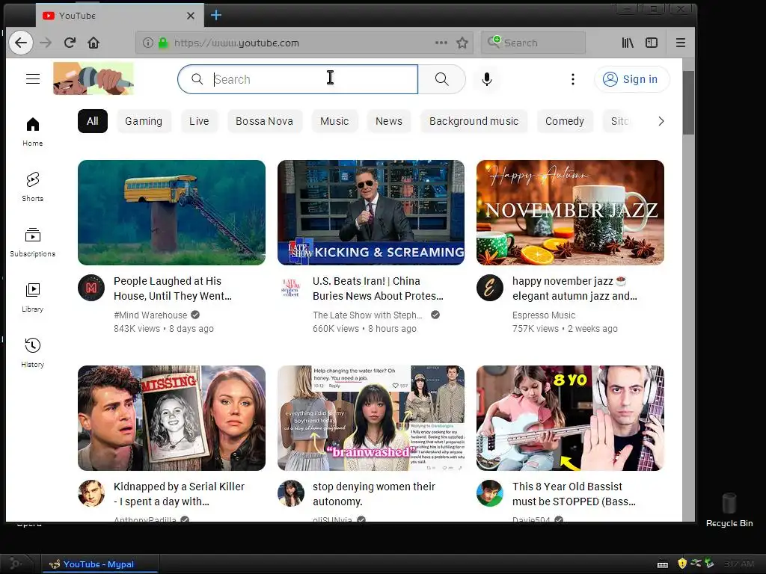The height and width of the screenshot is (574, 766).
Task: Open 'U.S. Beats Iran!' video title
Action: [378, 288]
